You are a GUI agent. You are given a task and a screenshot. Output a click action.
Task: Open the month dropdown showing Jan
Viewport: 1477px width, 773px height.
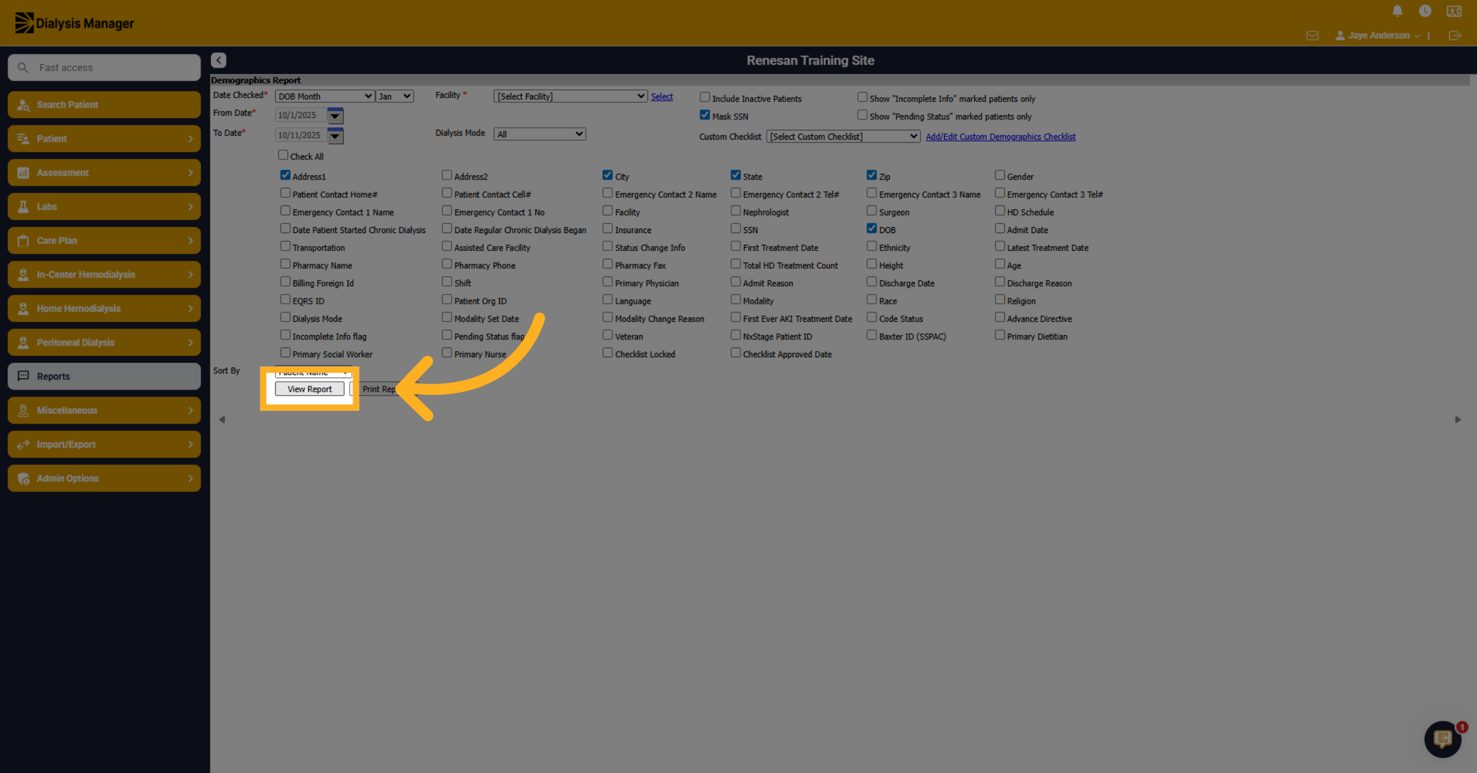tap(394, 97)
